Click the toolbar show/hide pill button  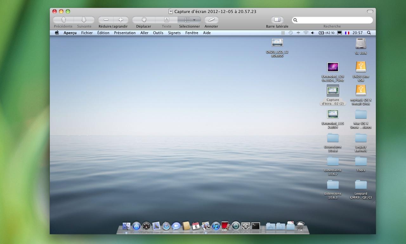pos(370,11)
